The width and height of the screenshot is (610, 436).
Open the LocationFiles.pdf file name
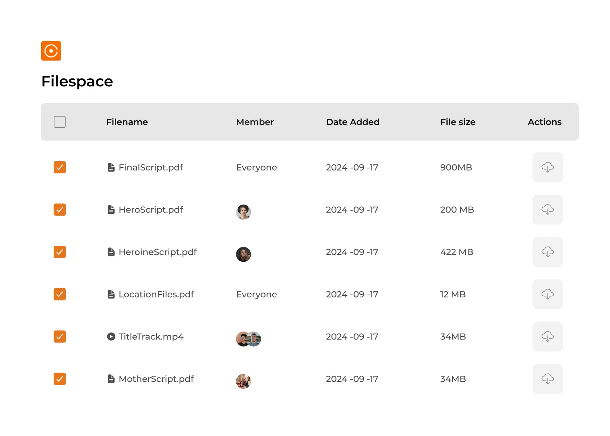[x=156, y=294]
